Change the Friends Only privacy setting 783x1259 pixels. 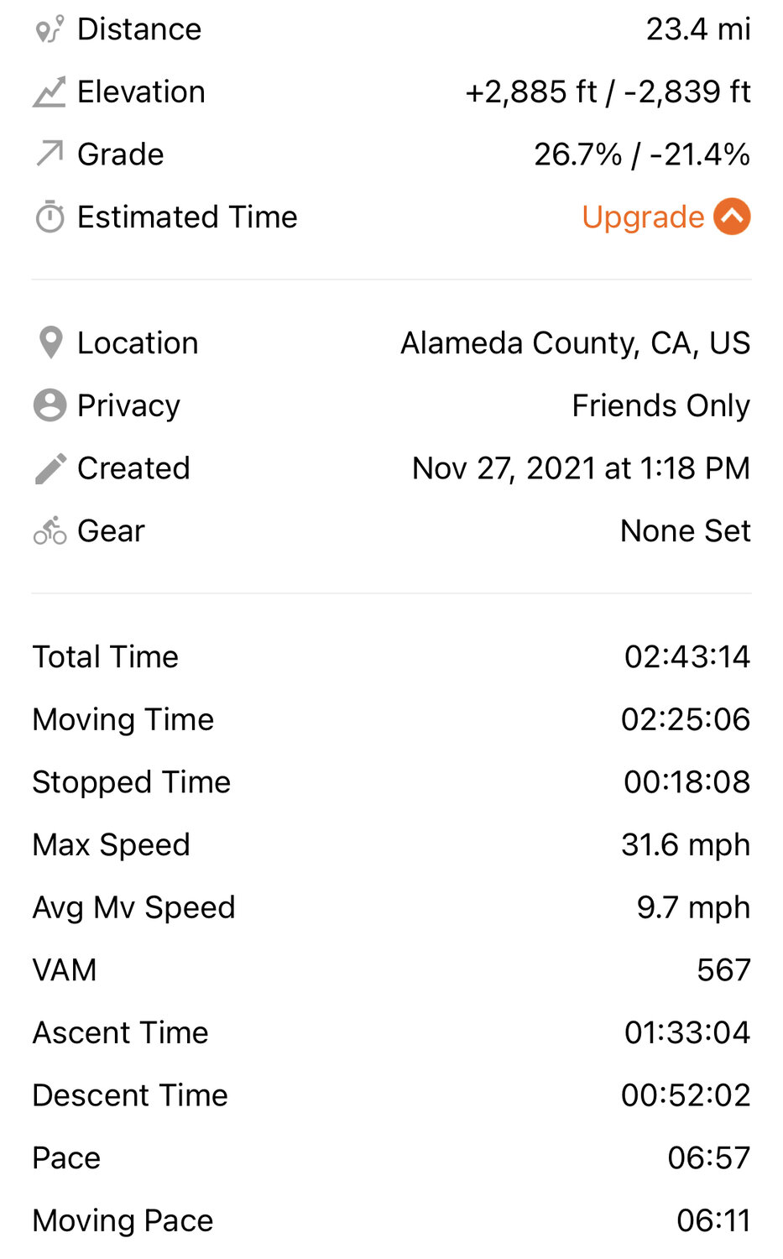660,405
